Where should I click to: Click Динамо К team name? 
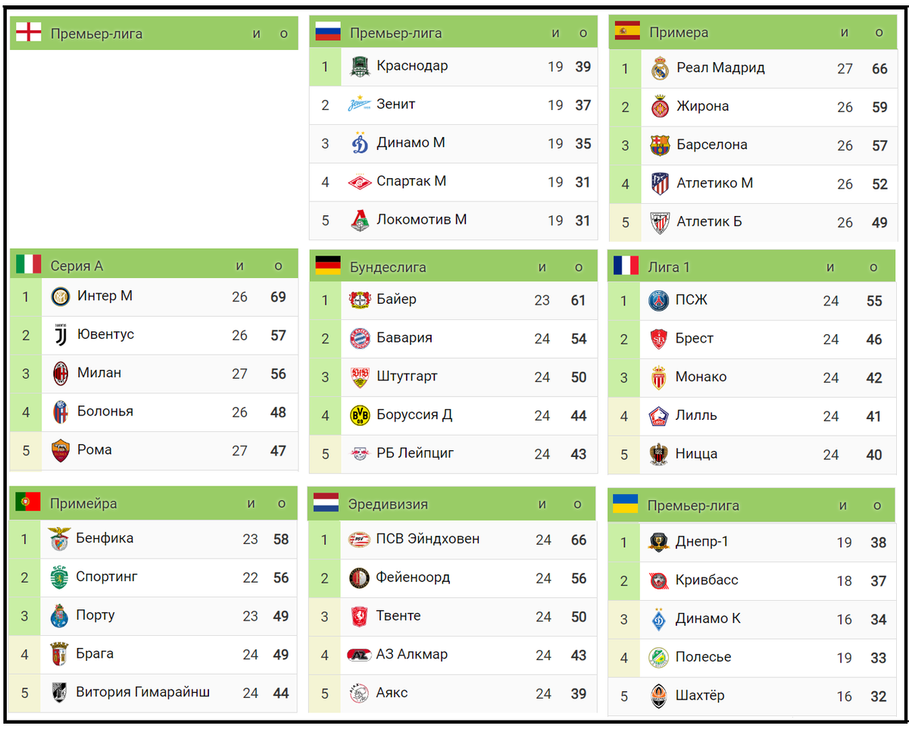[708, 618]
